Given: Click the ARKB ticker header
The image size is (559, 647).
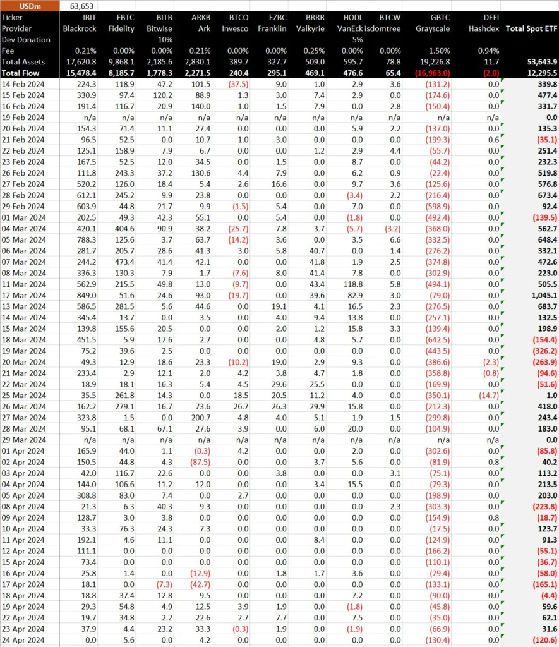Looking at the screenshot, I should (200, 17).
